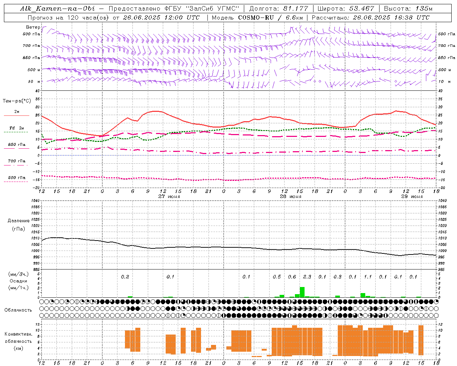Click the station title Alk_Kamen-na-Obi

[57, 9]
